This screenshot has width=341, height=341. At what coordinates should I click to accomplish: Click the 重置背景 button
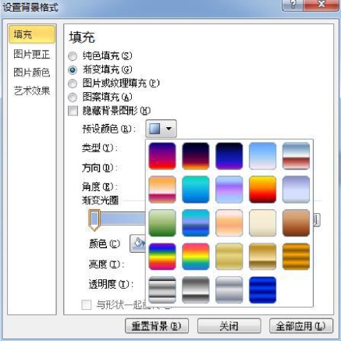click(157, 325)
